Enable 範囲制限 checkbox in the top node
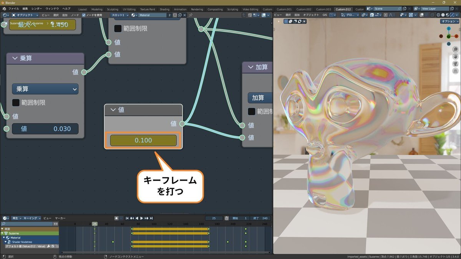461x259 pixels. [118, 28]
